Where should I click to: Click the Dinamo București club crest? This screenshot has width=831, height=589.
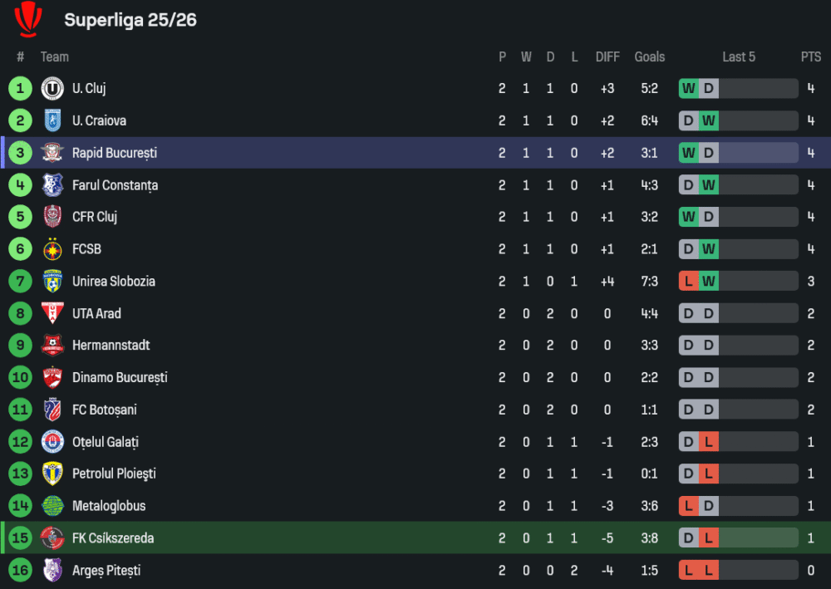52,378
